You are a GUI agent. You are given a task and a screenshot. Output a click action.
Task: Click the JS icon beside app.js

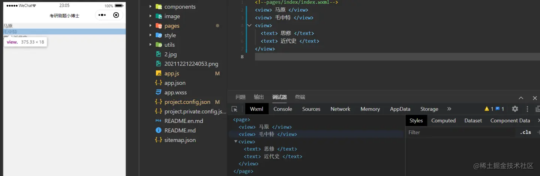point(159,73)
